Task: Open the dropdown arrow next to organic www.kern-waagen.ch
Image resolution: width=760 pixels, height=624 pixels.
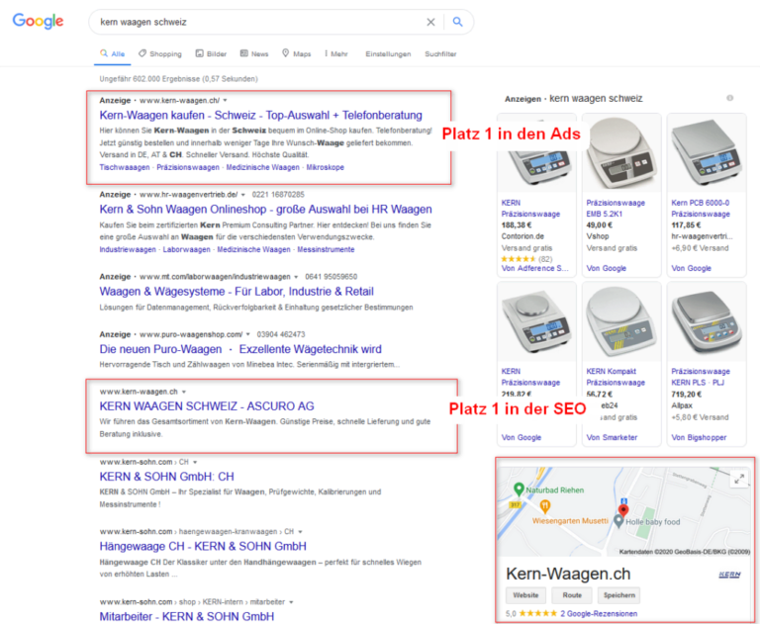Action: (184, 392)
